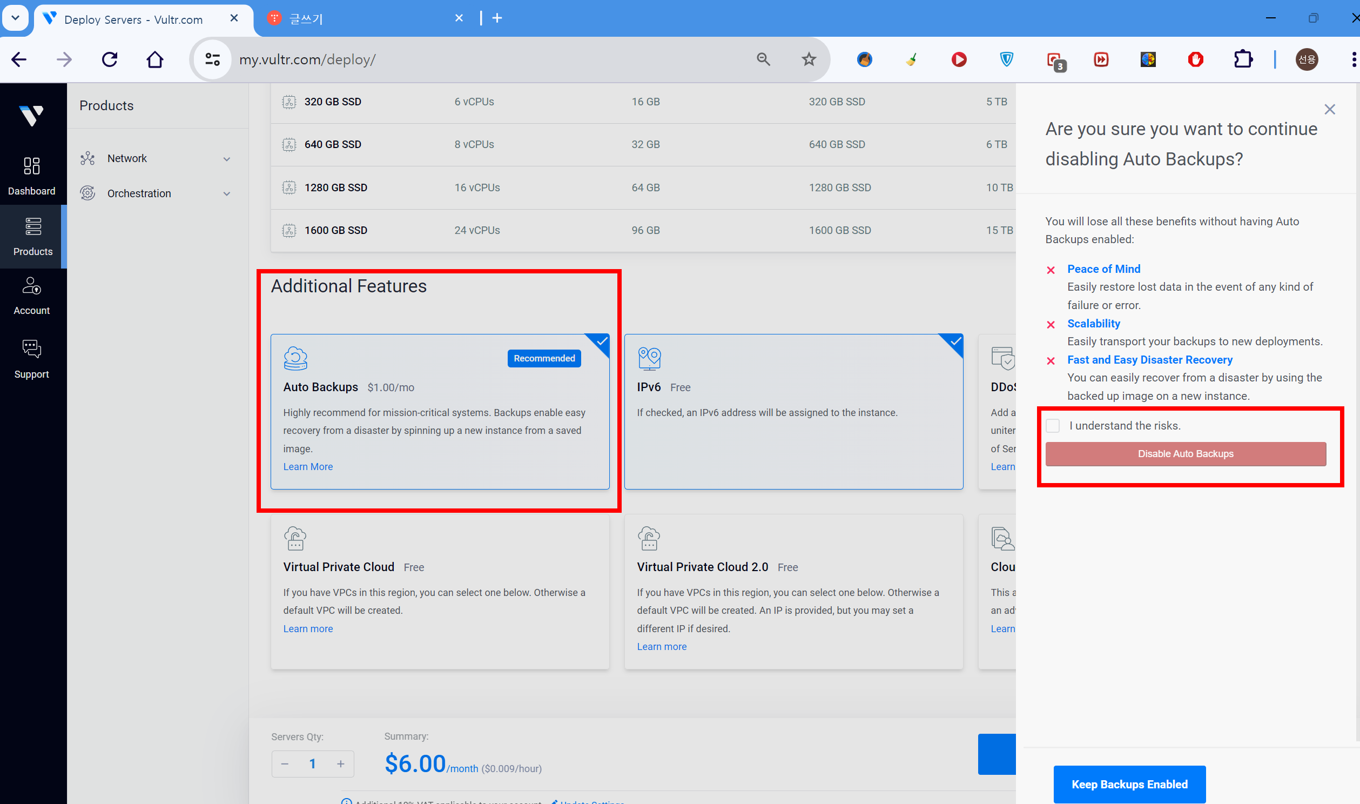
Task: Click the Virtual Private Cloud lock icon
Action: coord(295,538)
